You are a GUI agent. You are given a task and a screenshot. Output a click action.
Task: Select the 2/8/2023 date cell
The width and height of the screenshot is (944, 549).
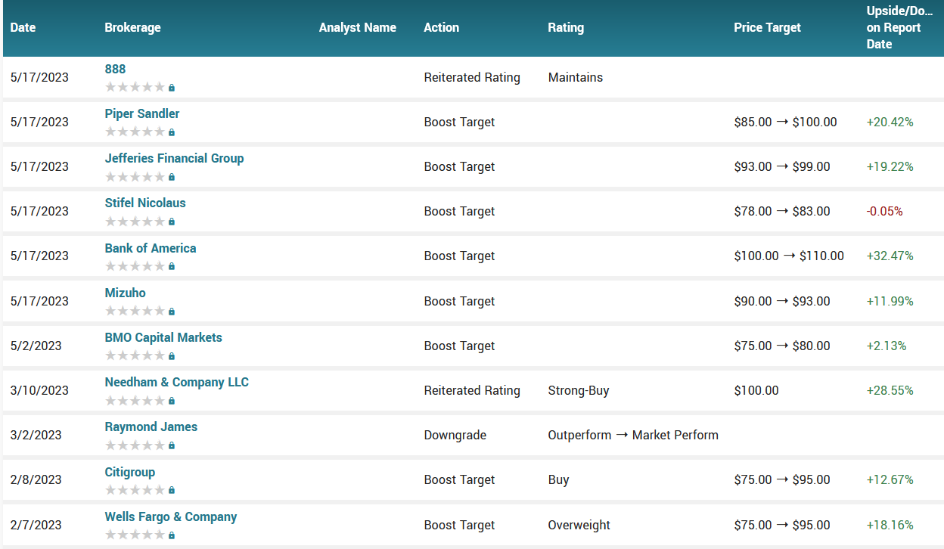(x=36, y=479)
